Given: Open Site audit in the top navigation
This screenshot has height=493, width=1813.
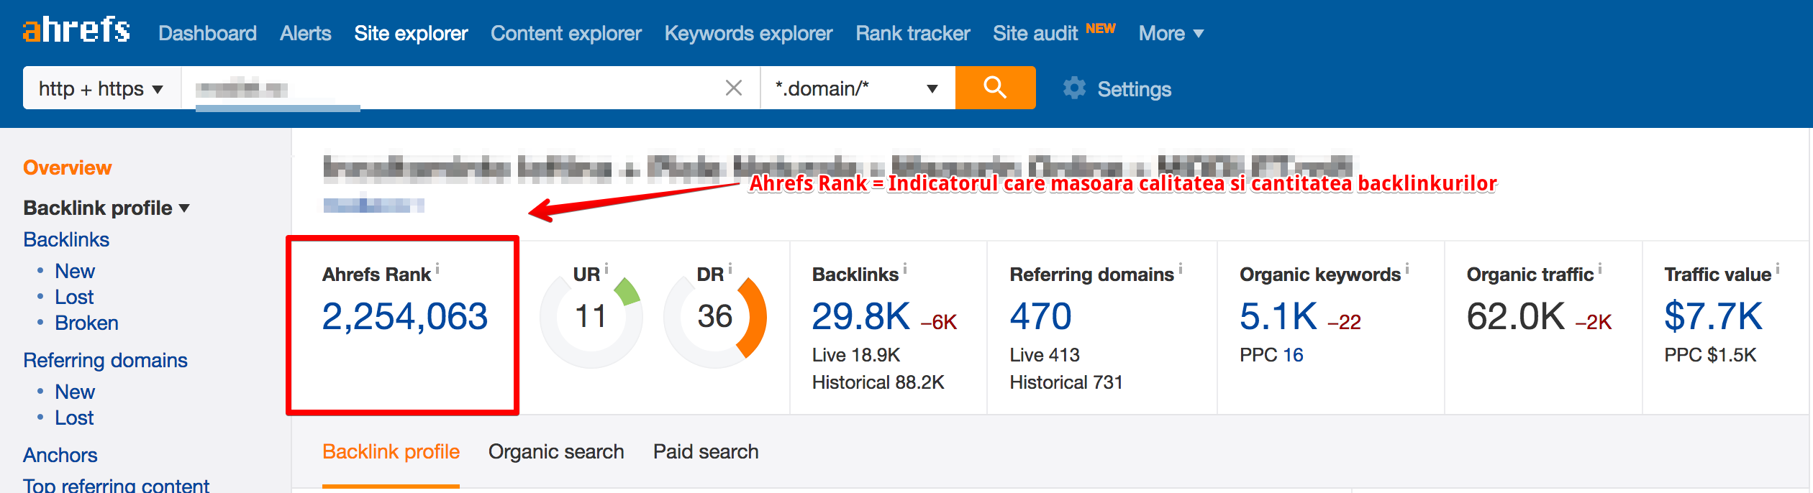Looking at the screenshot, I should coord(1035,33).
